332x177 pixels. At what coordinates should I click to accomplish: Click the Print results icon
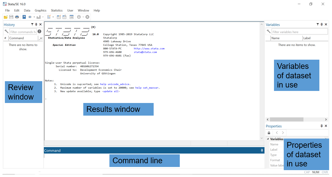point(17,17)
